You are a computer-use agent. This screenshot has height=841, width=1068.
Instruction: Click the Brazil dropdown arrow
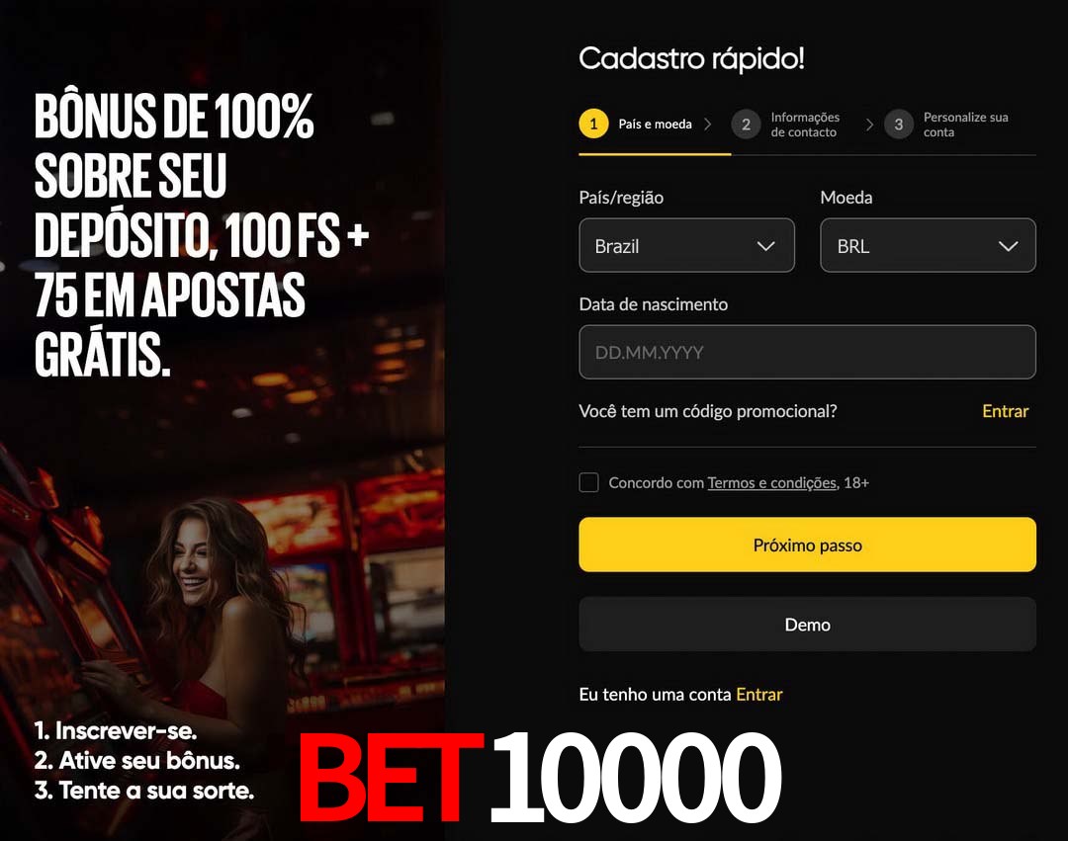click(766, 246)
